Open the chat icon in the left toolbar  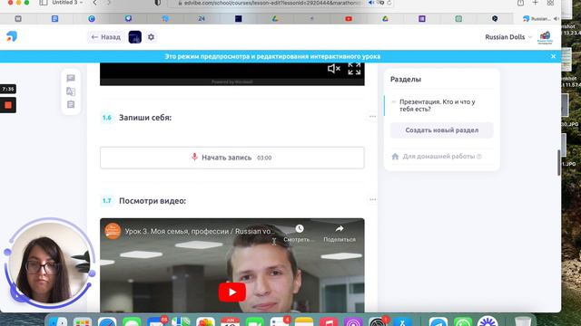71,78
